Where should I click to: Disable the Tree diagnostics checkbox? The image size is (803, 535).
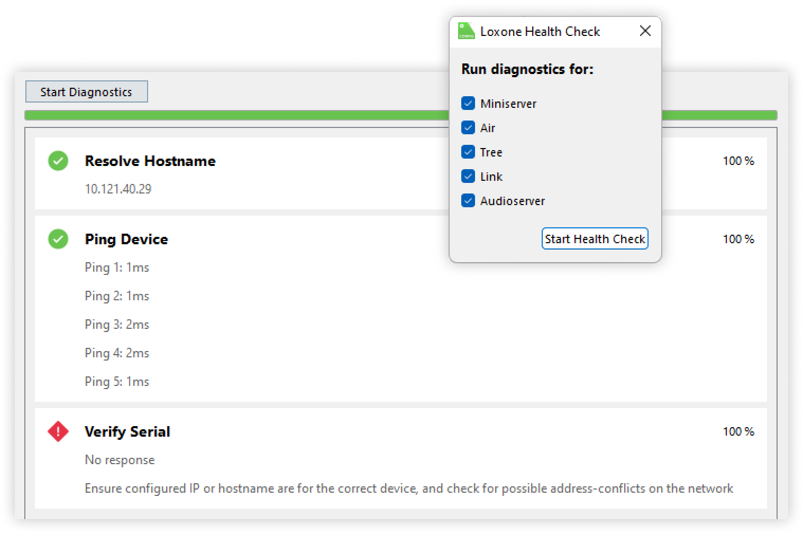[468, 152]
